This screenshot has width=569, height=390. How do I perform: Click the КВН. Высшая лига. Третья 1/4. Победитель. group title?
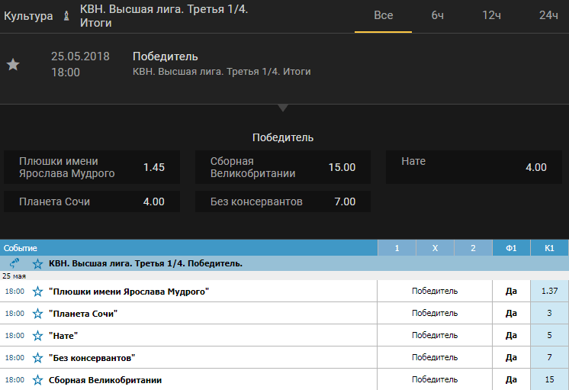(146, 263)
